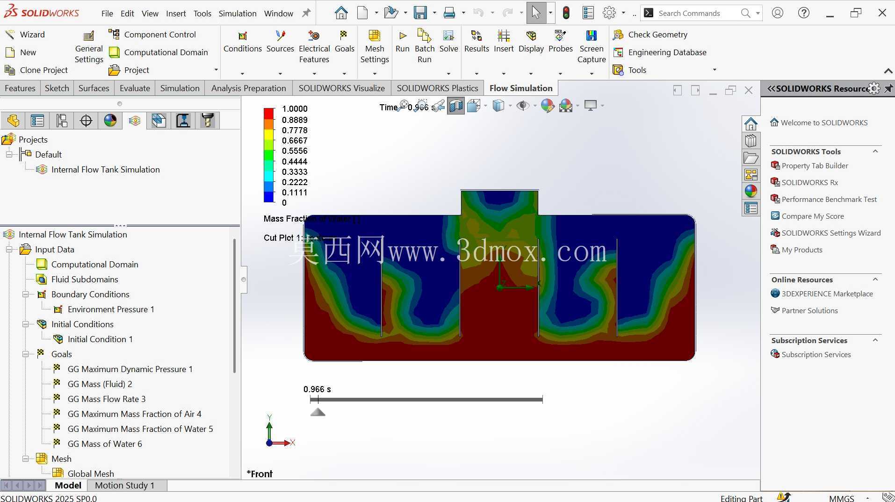Collapse the Mesh tree node
The height and width of the screenshot is (502, 895).
(26, 459)
